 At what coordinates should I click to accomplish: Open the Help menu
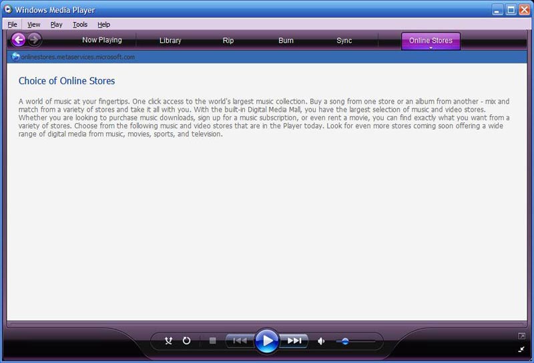103,25
